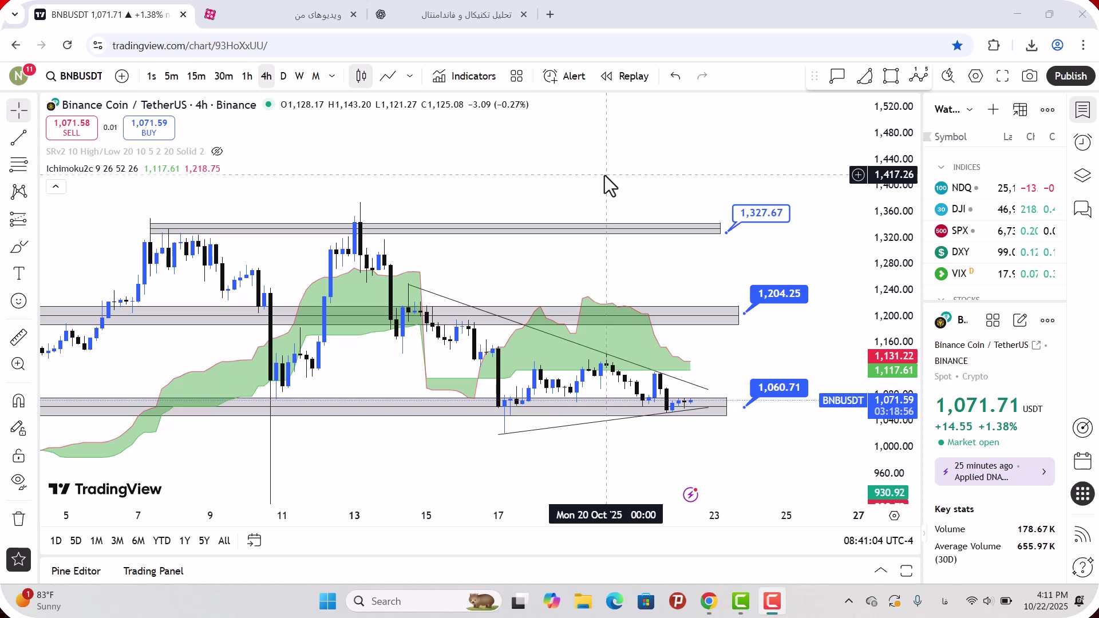The width and height of the screenshot is (1099, 618).
Task: Enter fullscreen chart mode
Action: pyautogui.click(x=1002, y=76)
